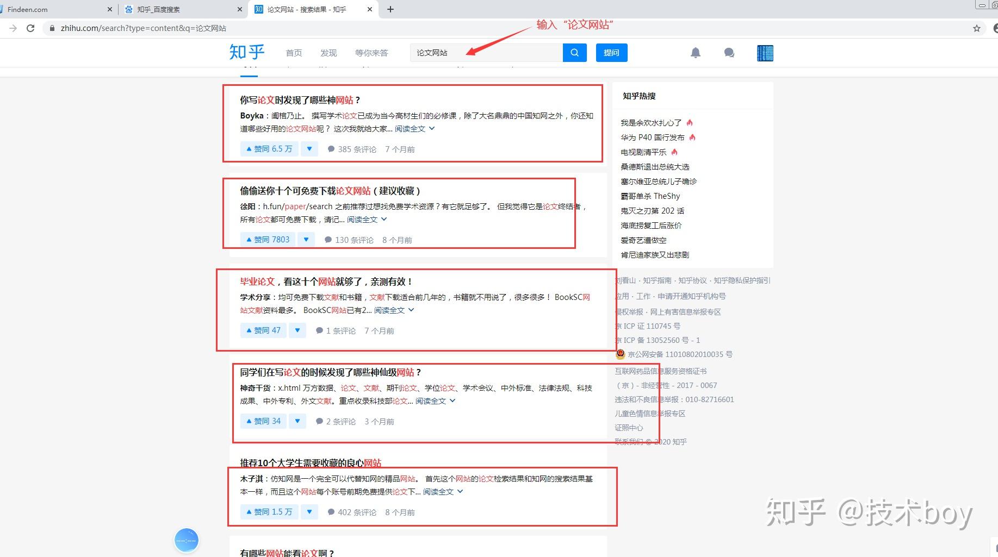Open hot search 鬼灭之刃第 202 话
The width and height of the screenshot is (998, 557).
(653, 211)
